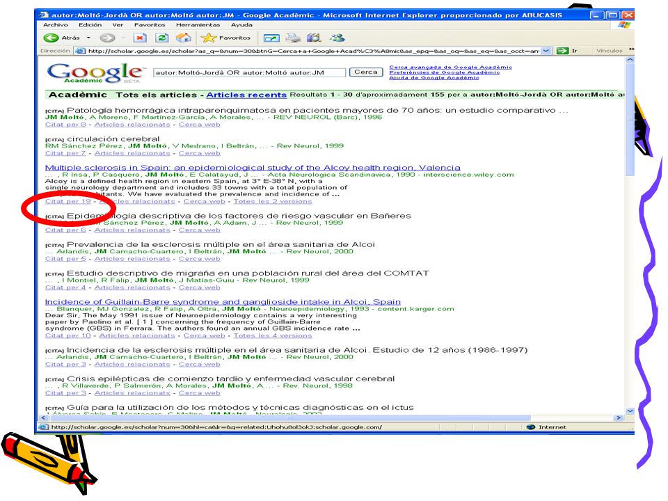Open Cerca web under Crisis epilépticas result

200,392
